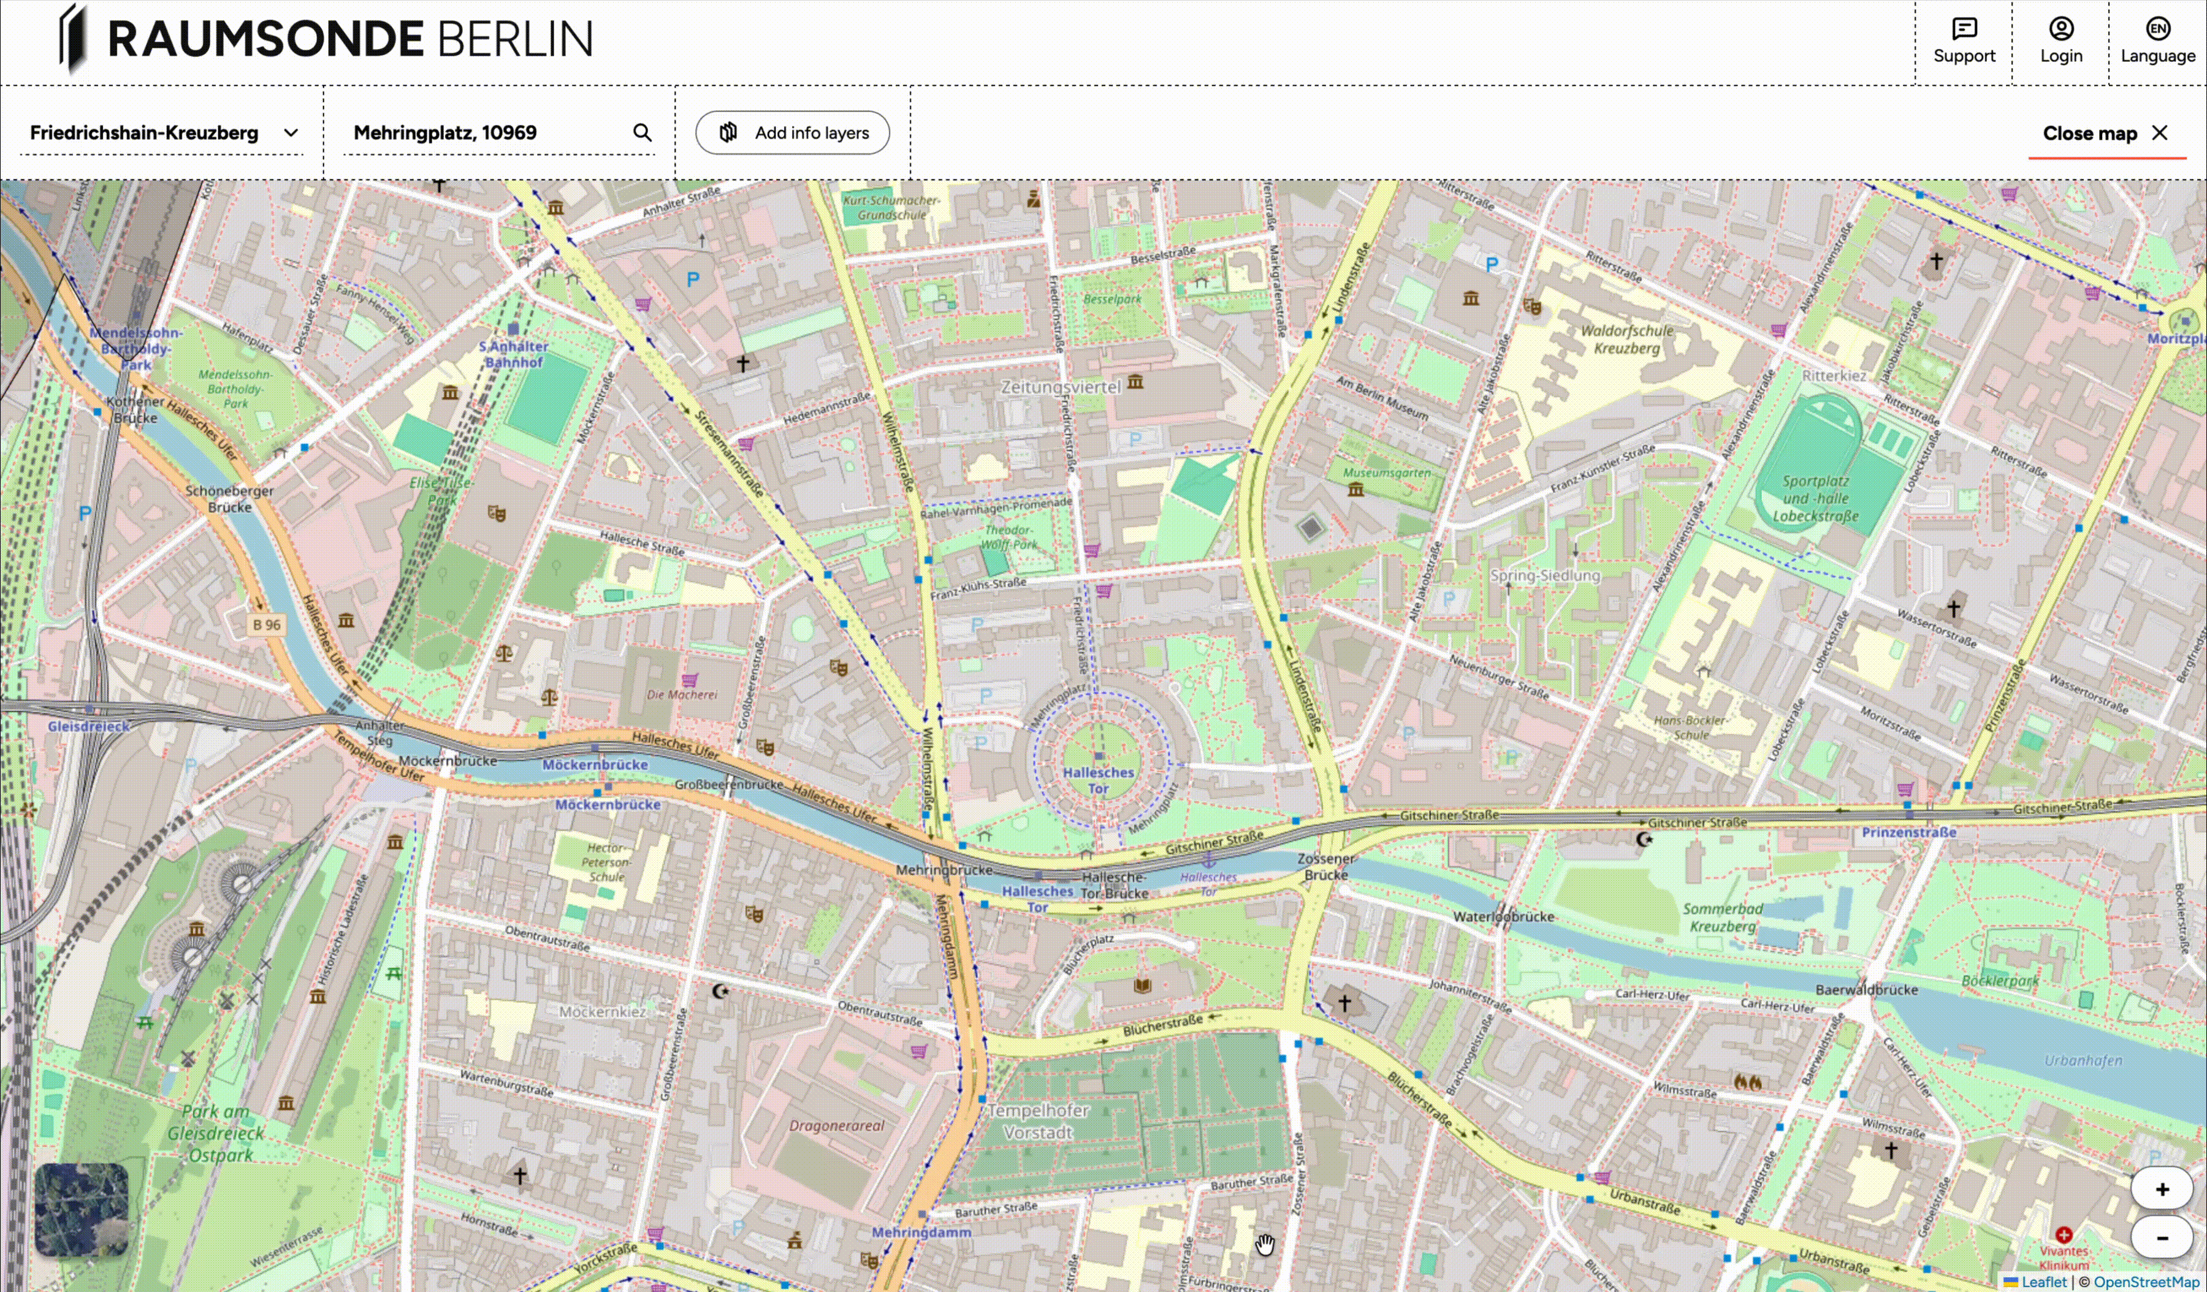Click the district dropdown chevron arrow

[291, 133]
